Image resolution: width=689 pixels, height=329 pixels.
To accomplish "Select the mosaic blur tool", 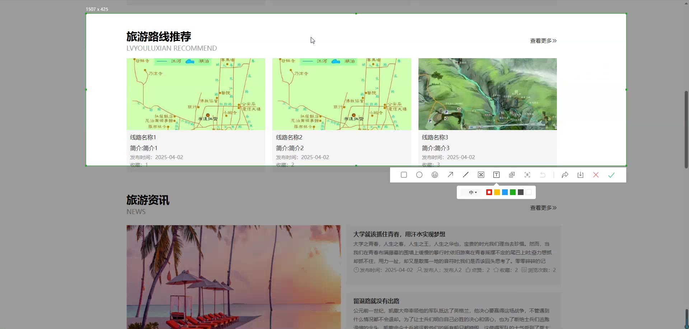I will coord(481,175).
